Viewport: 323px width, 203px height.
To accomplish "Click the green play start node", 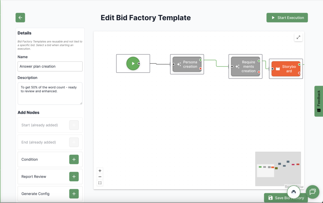I will [x=133, y=63].
